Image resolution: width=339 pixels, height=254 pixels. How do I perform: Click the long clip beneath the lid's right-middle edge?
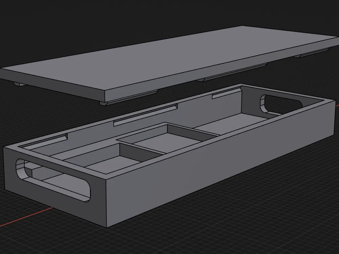pos(234,72)
